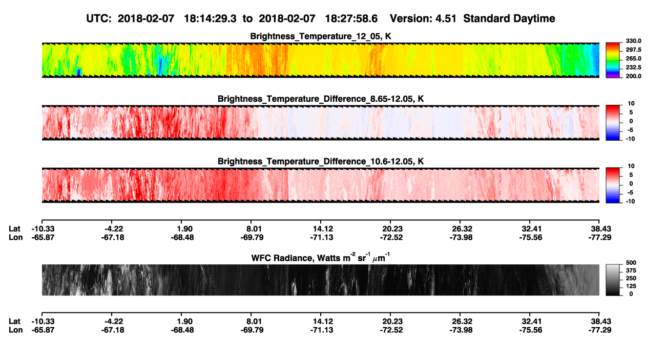Click the 'Lon' label under the 10.6-12.05 panel
The image size is (666, 341).
pos(15,237)
